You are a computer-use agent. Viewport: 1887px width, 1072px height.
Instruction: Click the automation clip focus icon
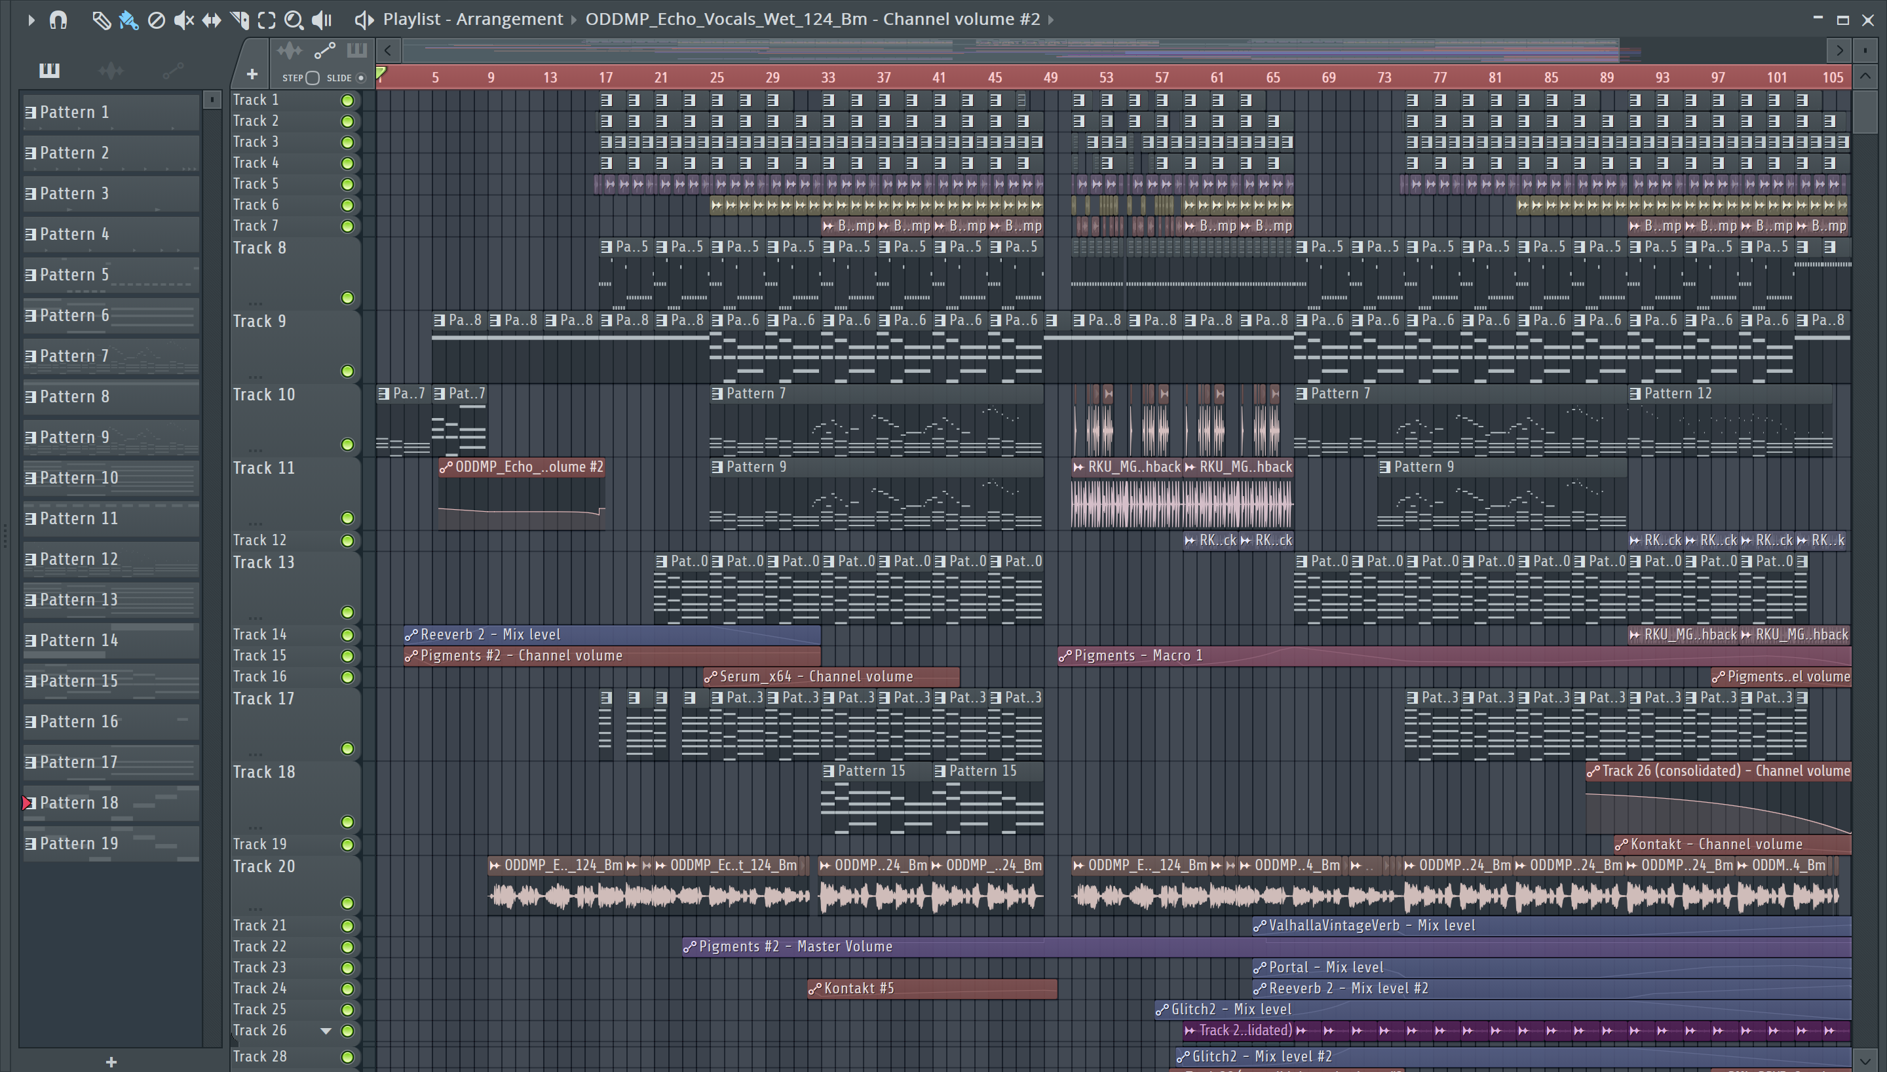point(324,50)
